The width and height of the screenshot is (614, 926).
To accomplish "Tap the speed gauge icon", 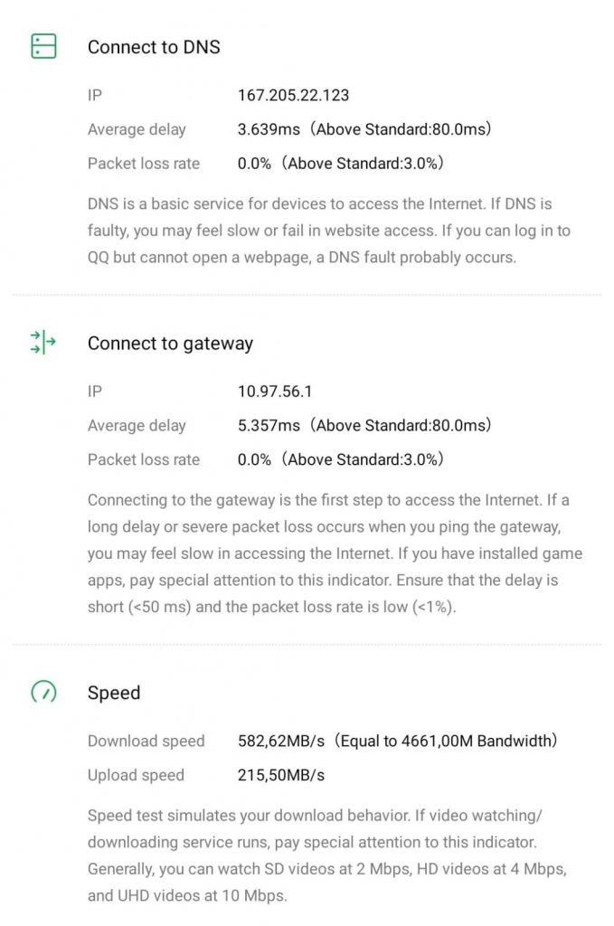I will [43, 693].
